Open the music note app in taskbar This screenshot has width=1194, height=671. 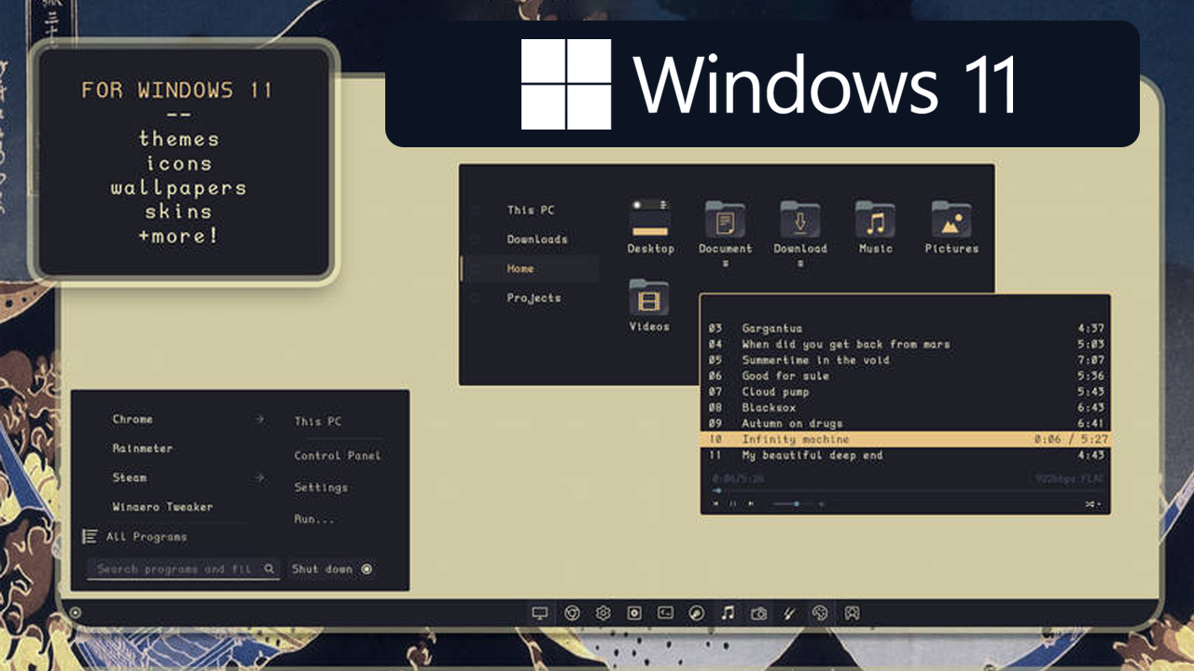click(x=729, y=613)
